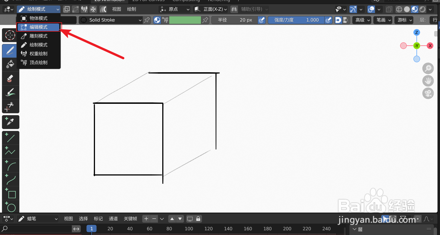Open the 蜡笔 dopesheet mode dropdown
The width and height of the screenshot is (440, 235).
38,219
